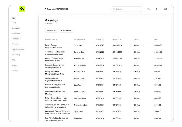
Task: Click the green app logo icon
Action: (22, 9)
